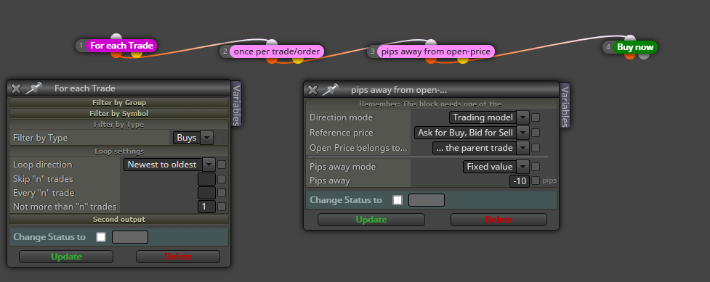Select pips away from open-price block

click(x=435, y=51)
